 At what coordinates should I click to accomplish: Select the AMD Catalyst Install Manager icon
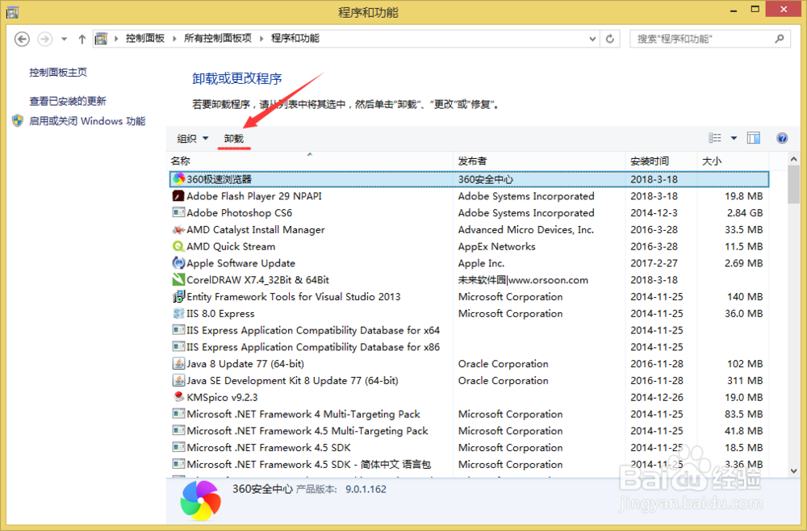pyautogui.click(x=178, y=229)
